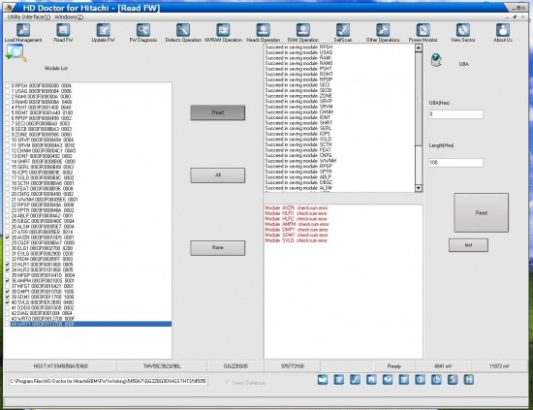This screenshot has width=533, height=410.
Task: Click the LBA(Hex) input field
Action: pyautogui.click(x=455, y=114)
